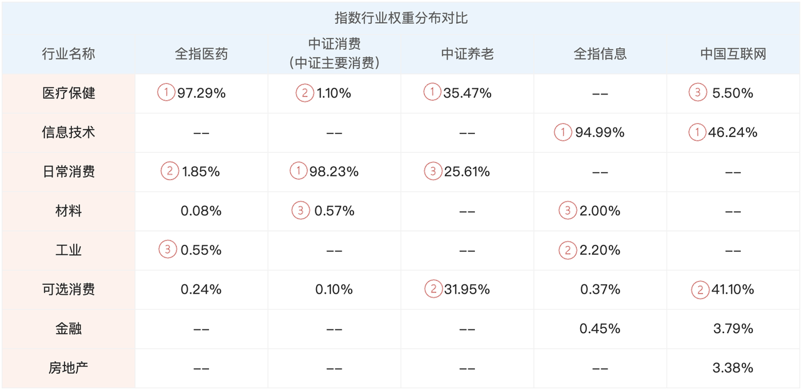Screen dimensions: 801x390
Task: Select the 全指医药 column header
Action: [202, 54]
